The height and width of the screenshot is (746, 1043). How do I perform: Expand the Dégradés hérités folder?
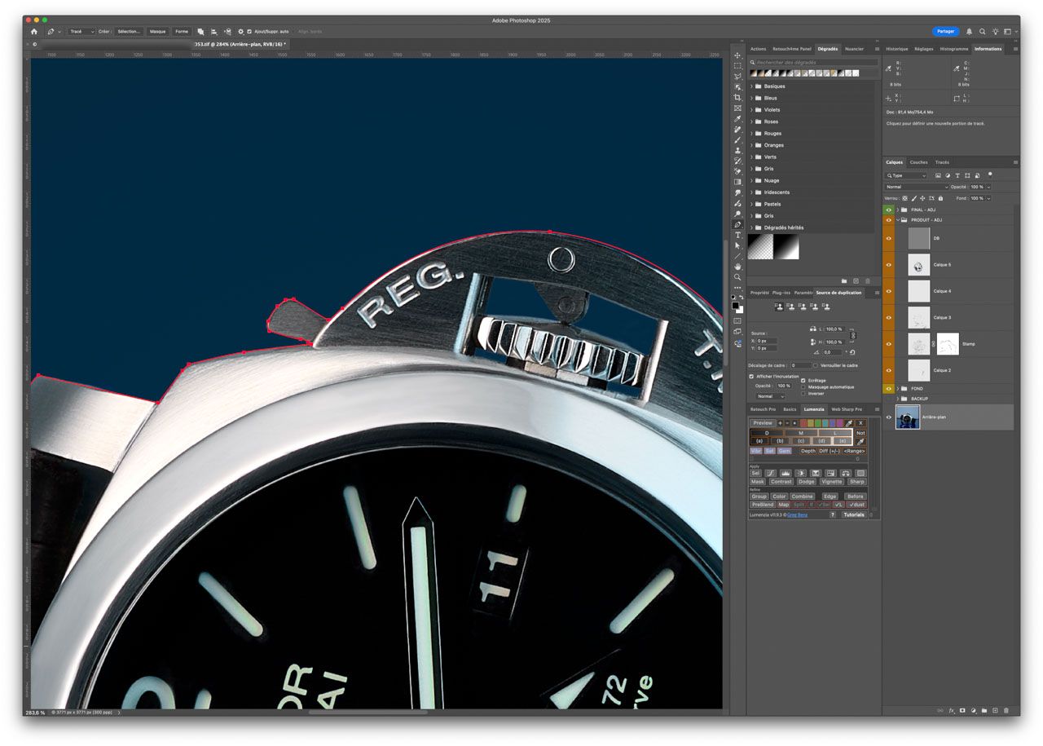coord(751,227)
